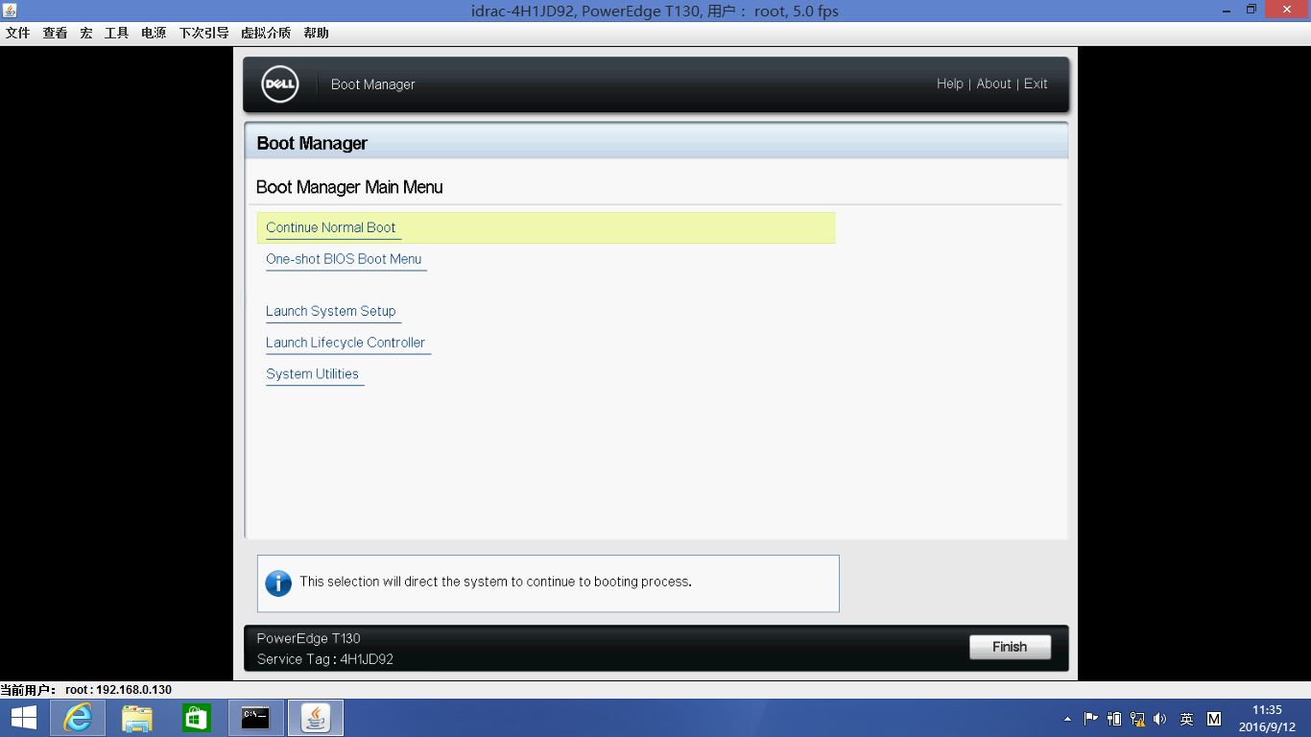Click the blue info icon in message box
The width and height of the screenshot is (1311, 737).
tap(278, 582)
